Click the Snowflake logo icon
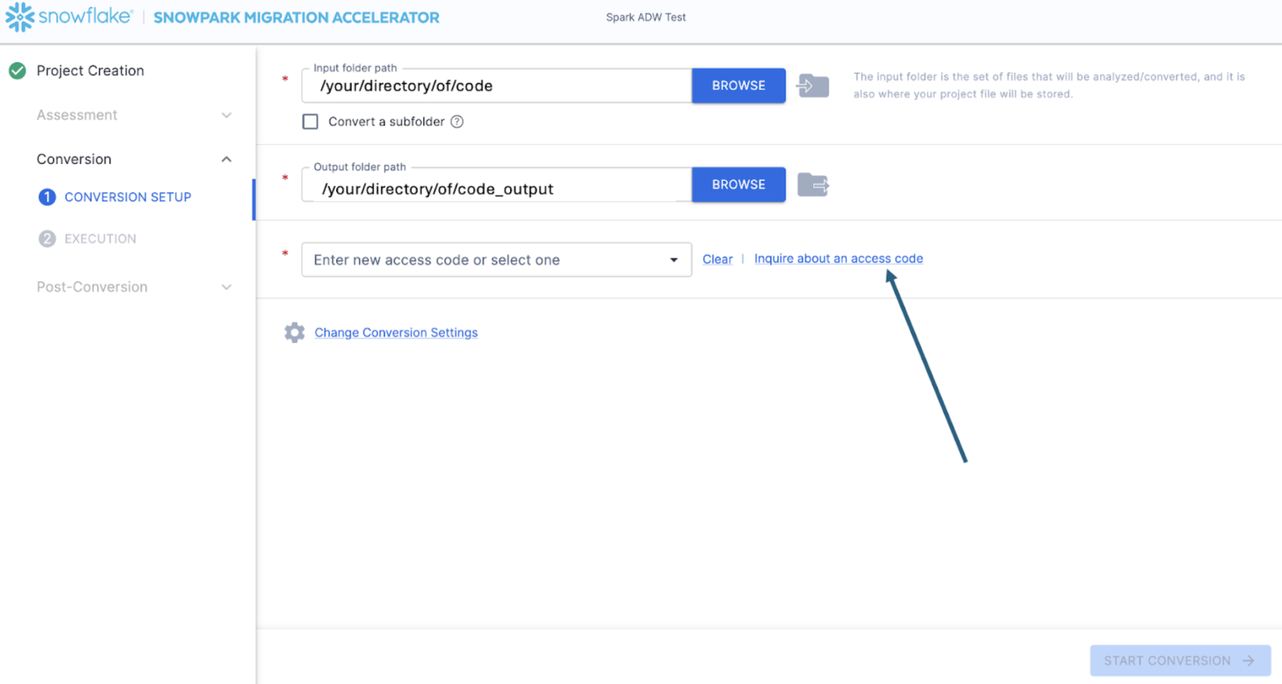The width and height of the screenshot is (1282, 684). coord(20,17)
